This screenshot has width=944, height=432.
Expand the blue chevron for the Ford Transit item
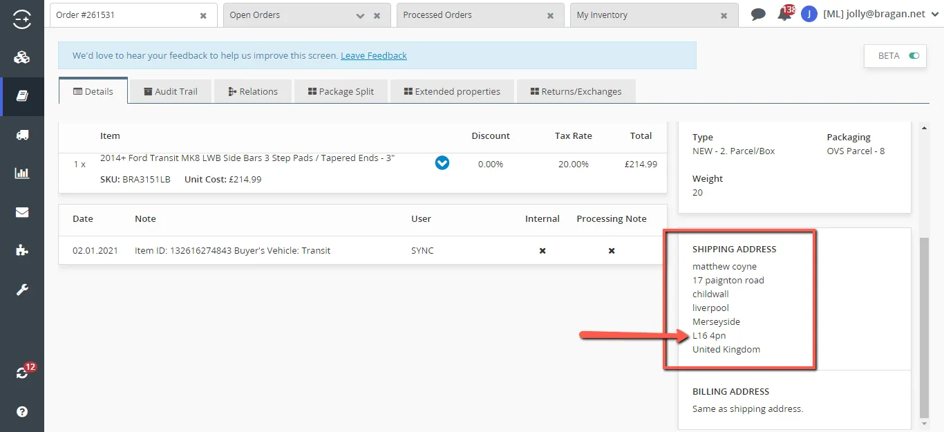[x=442, y=163]
